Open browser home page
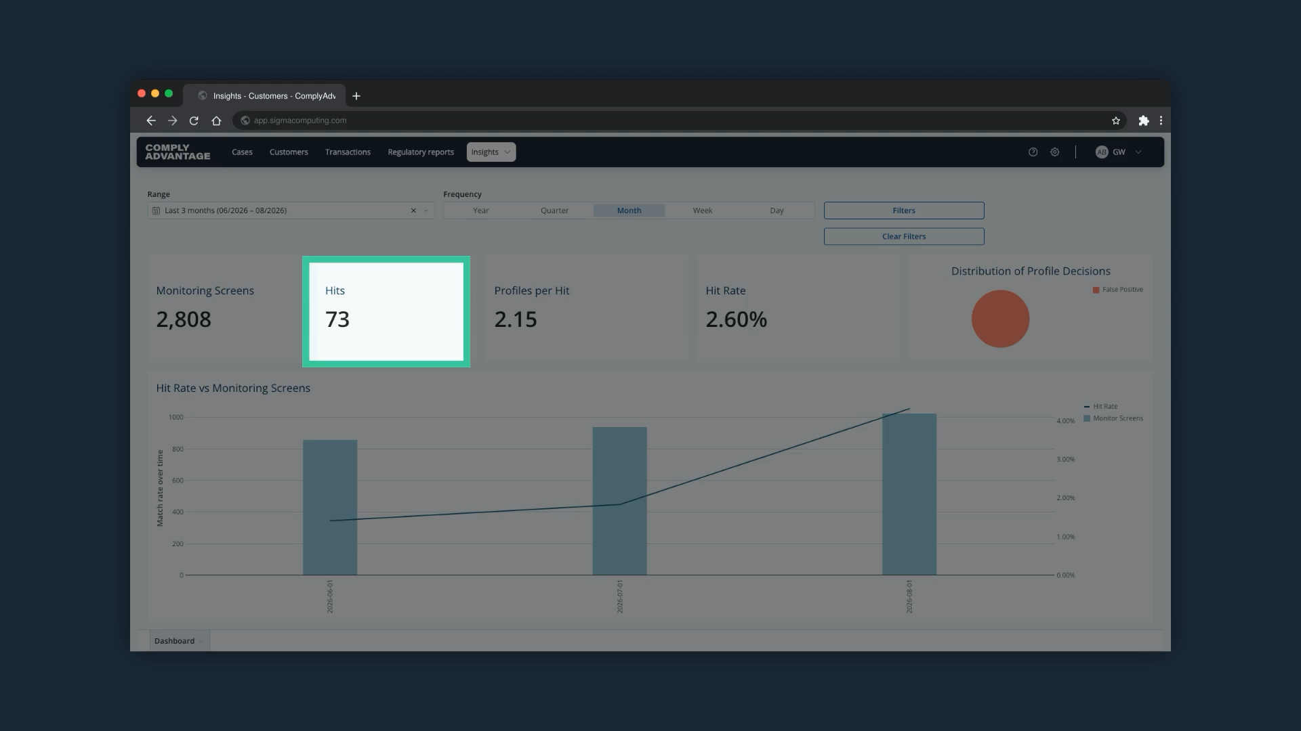This screenshot has width=1301, height=731. (216, 120)
